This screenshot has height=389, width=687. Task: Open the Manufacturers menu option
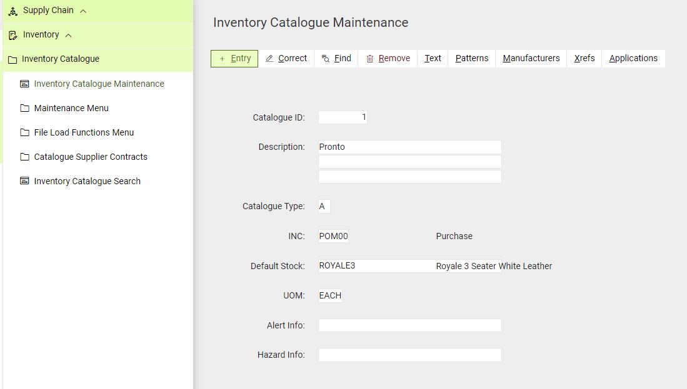pos(531,58)
